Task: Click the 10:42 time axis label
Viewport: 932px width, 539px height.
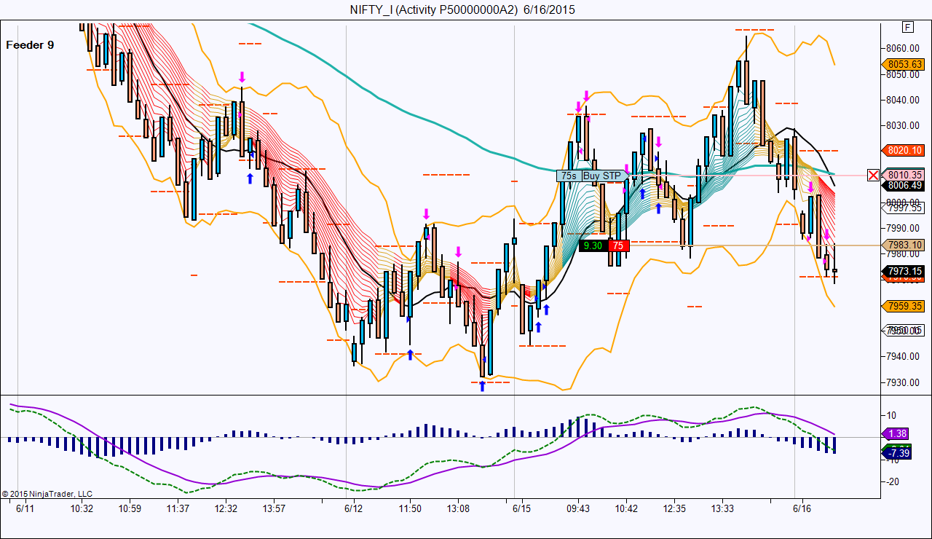Action: [x=626, y=508]
